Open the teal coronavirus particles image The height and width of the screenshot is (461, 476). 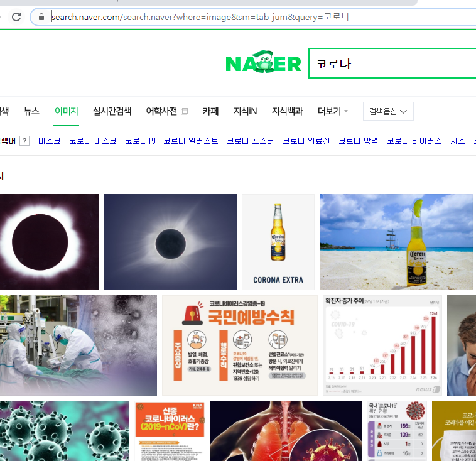[x=65, y=431]
